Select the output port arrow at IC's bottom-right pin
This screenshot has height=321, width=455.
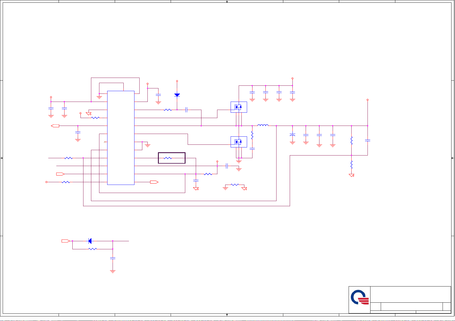click(154, 182)
